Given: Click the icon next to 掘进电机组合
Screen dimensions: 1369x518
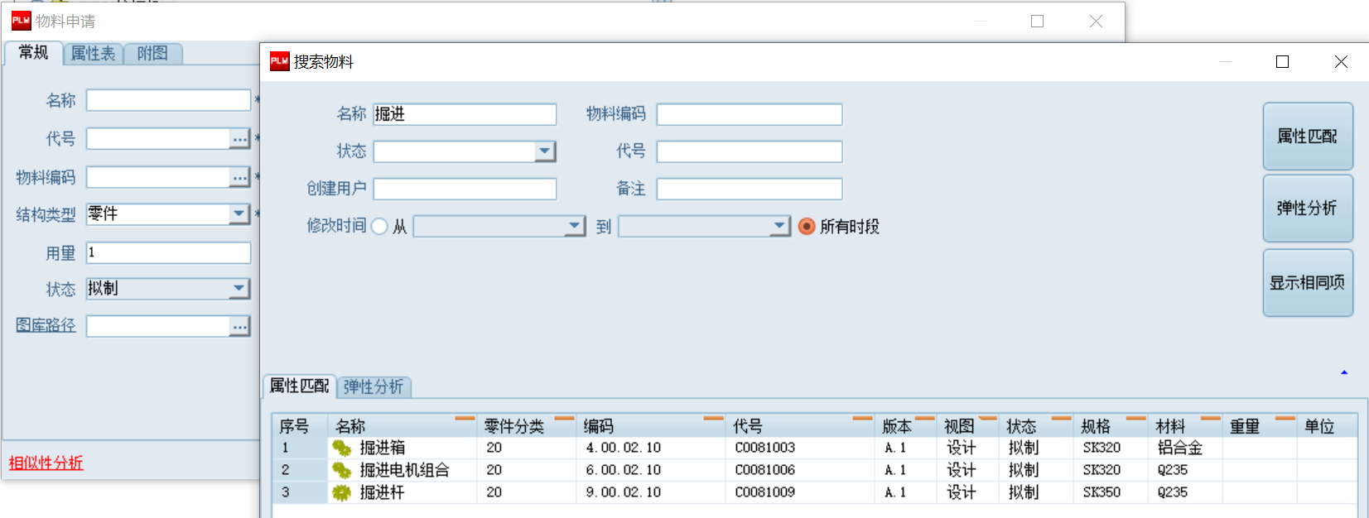Looking at the screenshot, I should (341, 470).
